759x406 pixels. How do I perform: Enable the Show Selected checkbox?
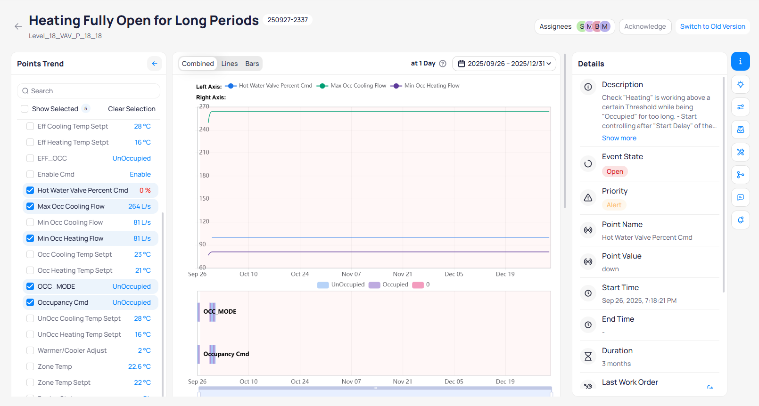(25, 109)
